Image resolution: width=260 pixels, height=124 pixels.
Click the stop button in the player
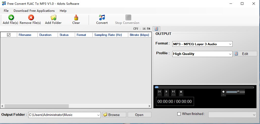click(x=181, y=92)
